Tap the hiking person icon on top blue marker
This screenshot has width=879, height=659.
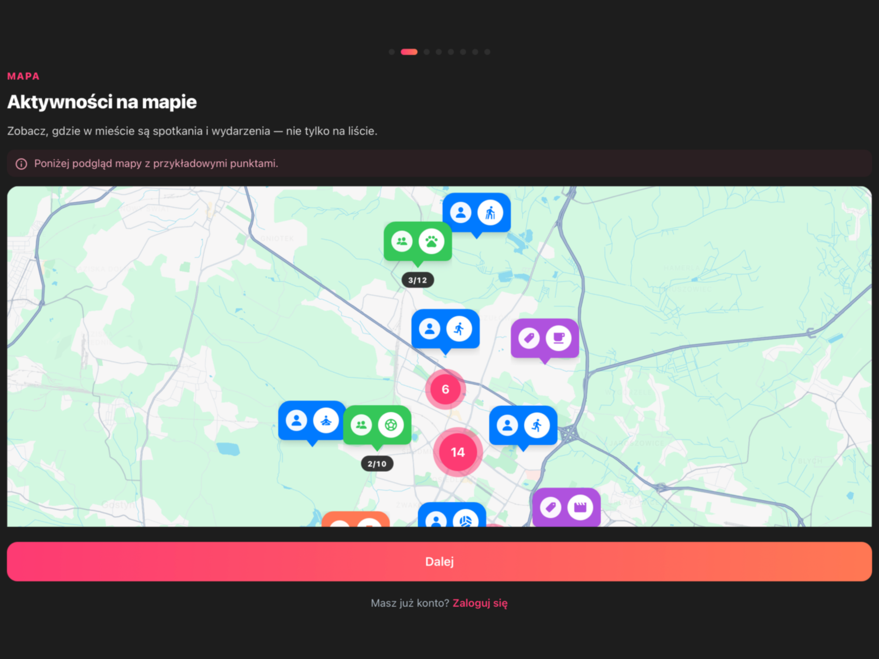[490, 213]
